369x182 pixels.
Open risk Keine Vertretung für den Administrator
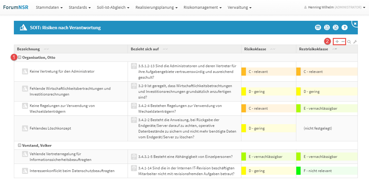tap(62, 72)
